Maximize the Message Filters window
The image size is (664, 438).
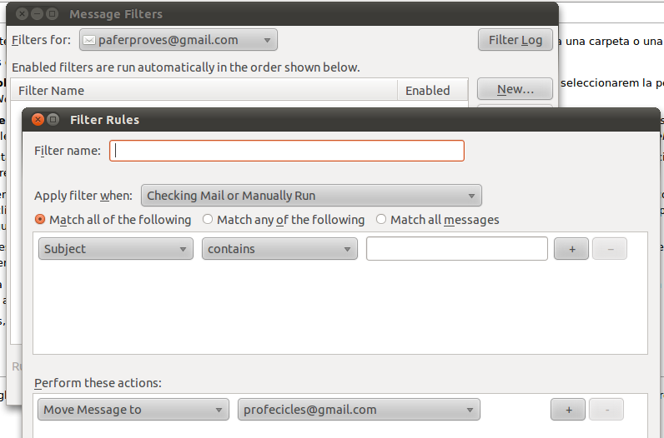53,14
